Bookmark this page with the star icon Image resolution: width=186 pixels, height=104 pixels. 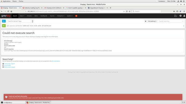[x=130, y=11]
